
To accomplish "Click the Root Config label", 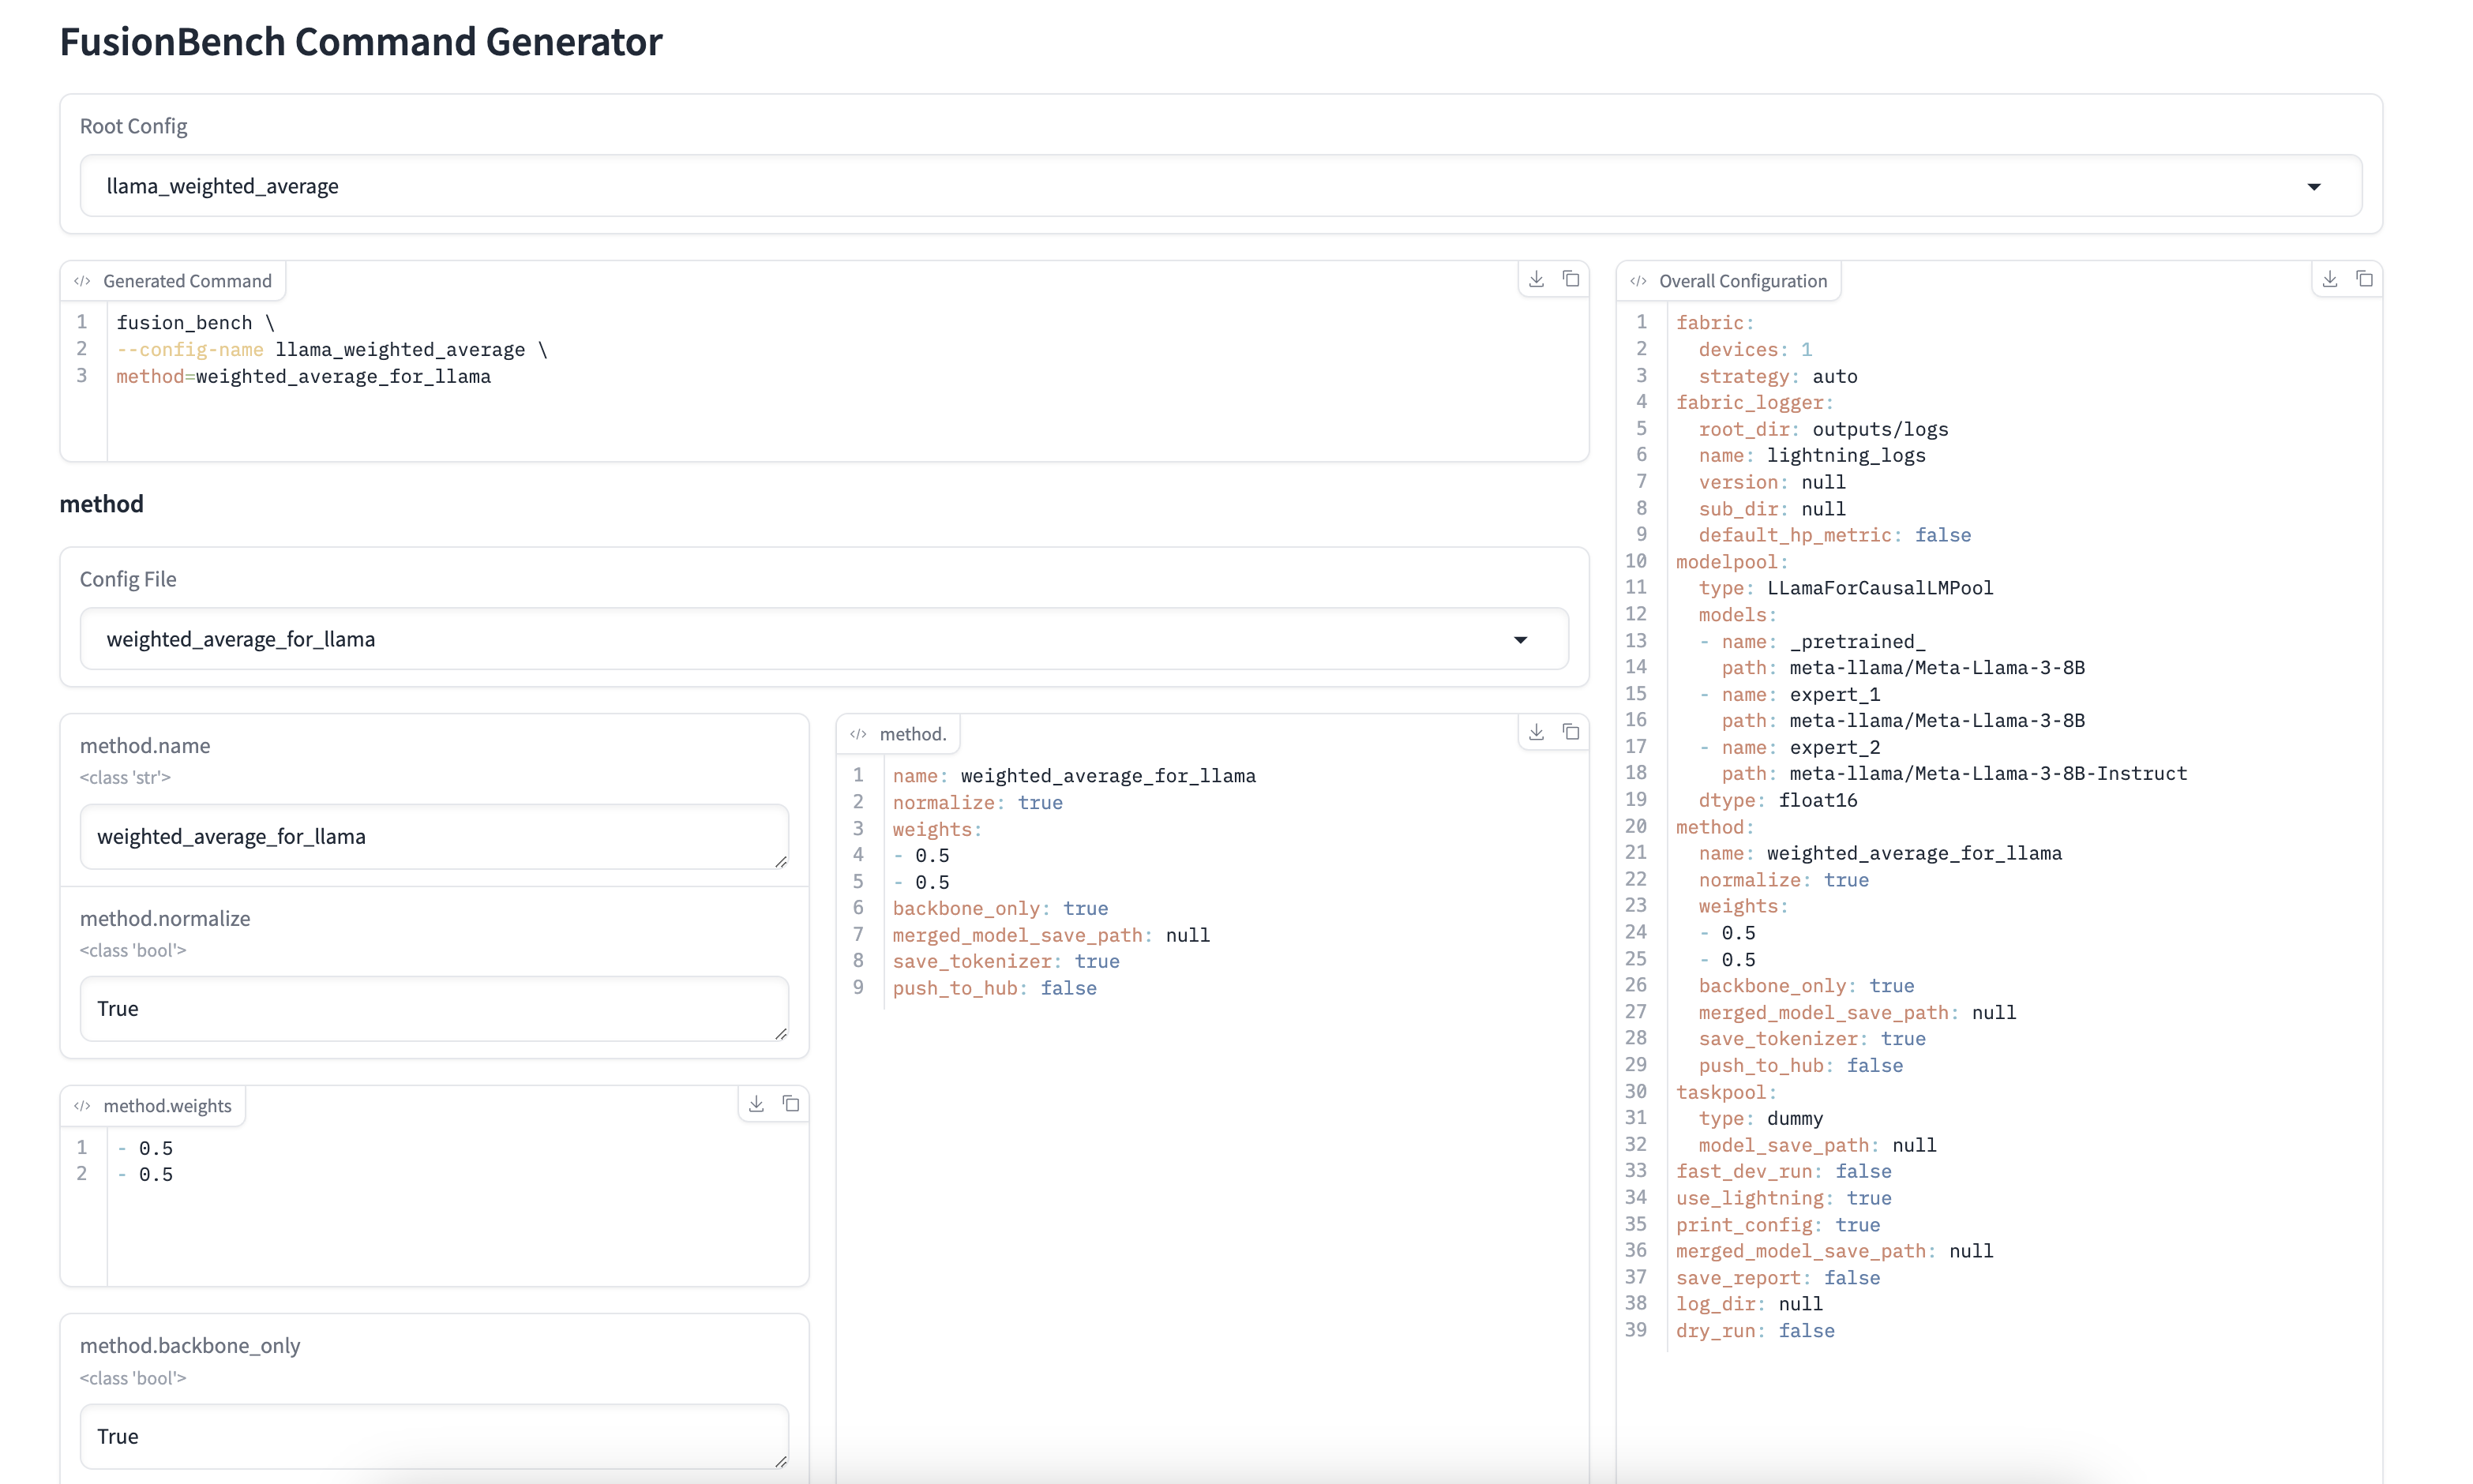I will [134, 126].
